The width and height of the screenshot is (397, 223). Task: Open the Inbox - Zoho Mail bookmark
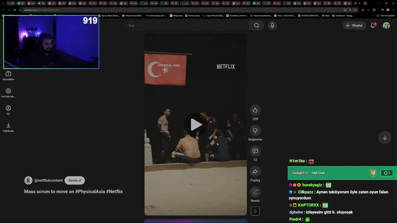coord(284,15)
